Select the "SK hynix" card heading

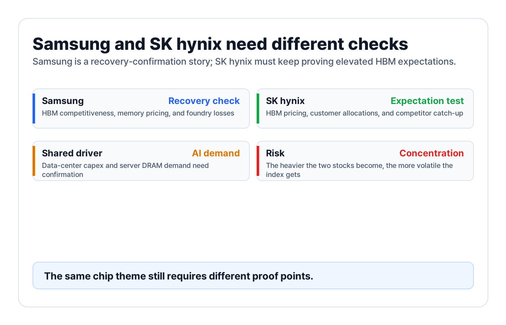285,101
